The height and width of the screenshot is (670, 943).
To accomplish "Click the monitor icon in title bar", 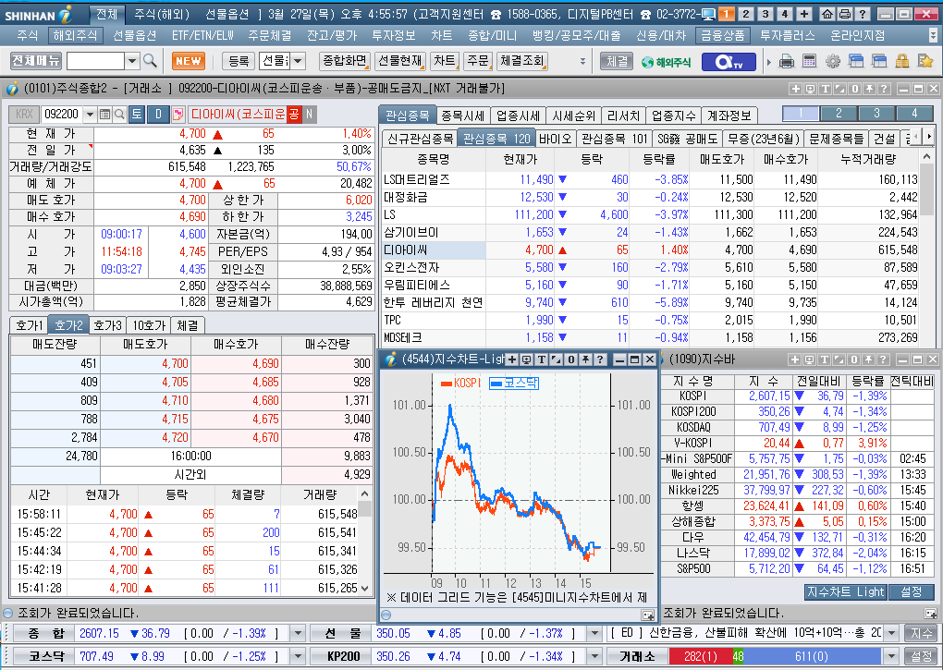I will (x=708, y=14).
